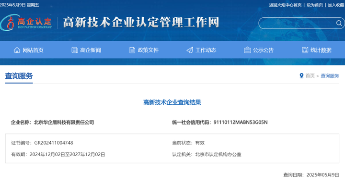Click the 2025年5月9日 星期五 date text

[20, 5]
